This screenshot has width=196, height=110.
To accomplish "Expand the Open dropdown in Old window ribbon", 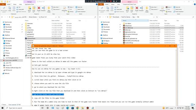I will point(171,7).
